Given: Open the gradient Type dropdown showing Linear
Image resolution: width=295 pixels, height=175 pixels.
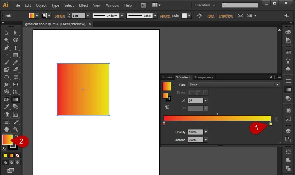Looking at the screenshot, I should [234, 85].
